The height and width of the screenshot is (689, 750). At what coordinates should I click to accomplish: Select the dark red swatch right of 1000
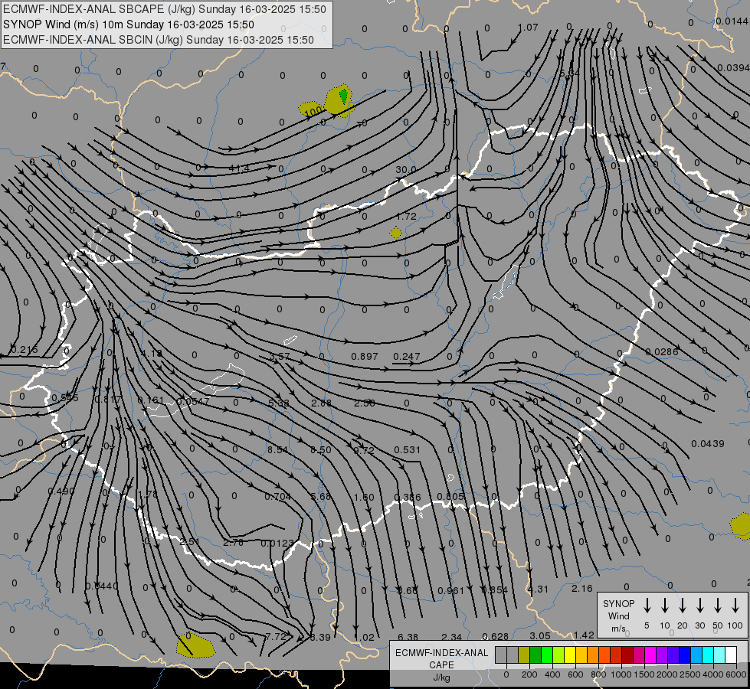coord(627,655)
